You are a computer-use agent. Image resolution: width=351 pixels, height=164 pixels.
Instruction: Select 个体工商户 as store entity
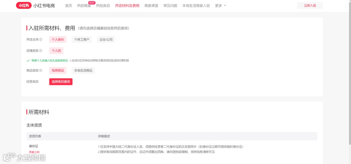pos(82,40)
